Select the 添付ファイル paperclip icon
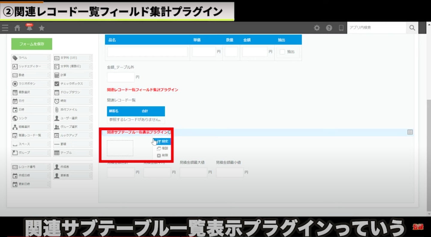431x237 pixels. tap(57, 110)
